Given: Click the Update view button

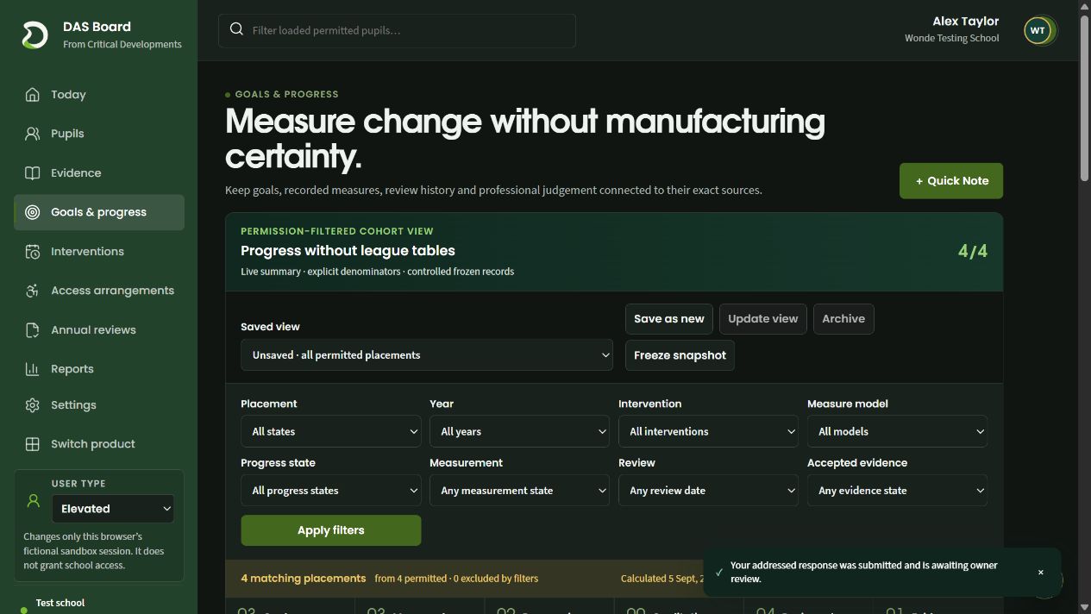Looking at the screenshot, I should (x=762, y=319).
